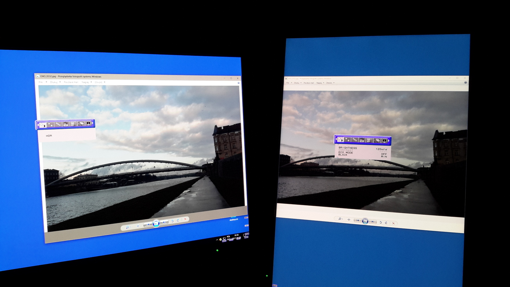Click the Next image button on left monitor
Screen dimensions: 510x287
[x=164, y=222]
